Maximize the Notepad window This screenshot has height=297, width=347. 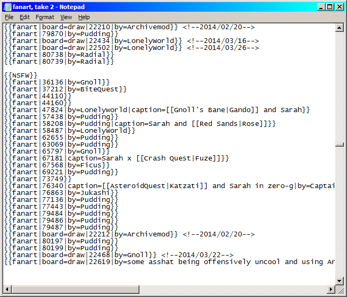point(330,6)
